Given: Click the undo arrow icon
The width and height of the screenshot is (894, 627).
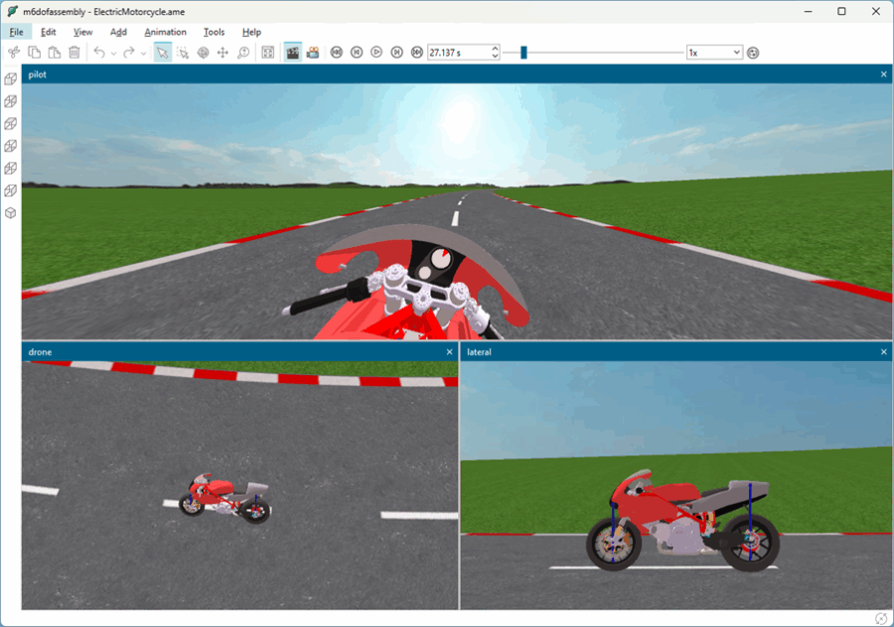Looking at the screenshot, I should point(98,53).
